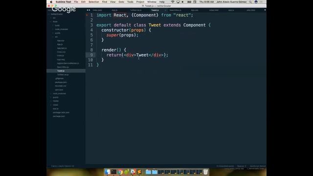
Task: Open Finder from the Dock
Action: [x=108, y=172]
